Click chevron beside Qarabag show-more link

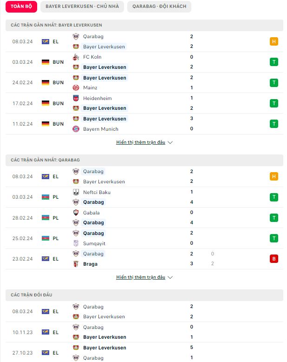click(x=170, y=277)
